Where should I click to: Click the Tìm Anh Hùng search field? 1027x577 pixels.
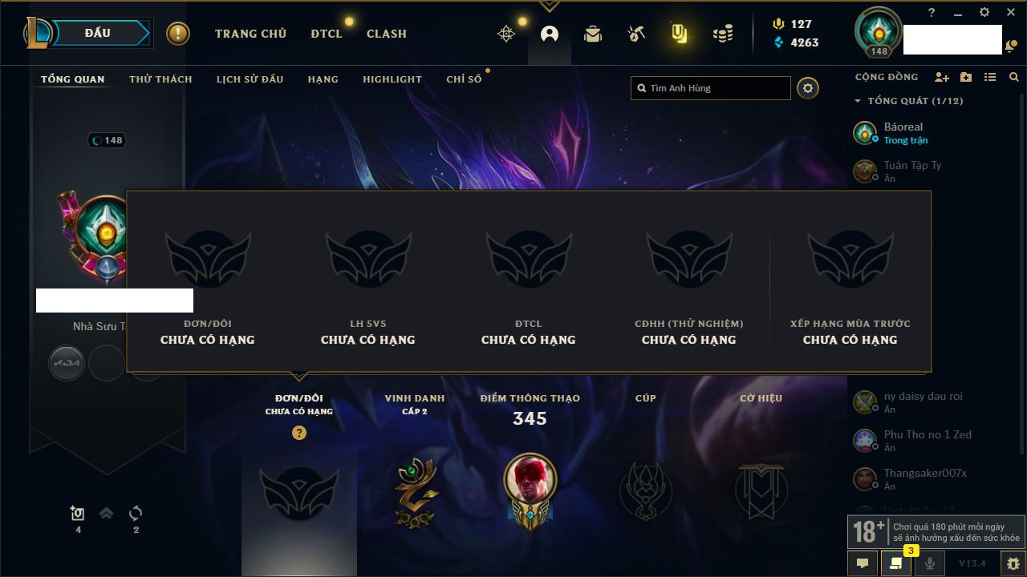711,88
